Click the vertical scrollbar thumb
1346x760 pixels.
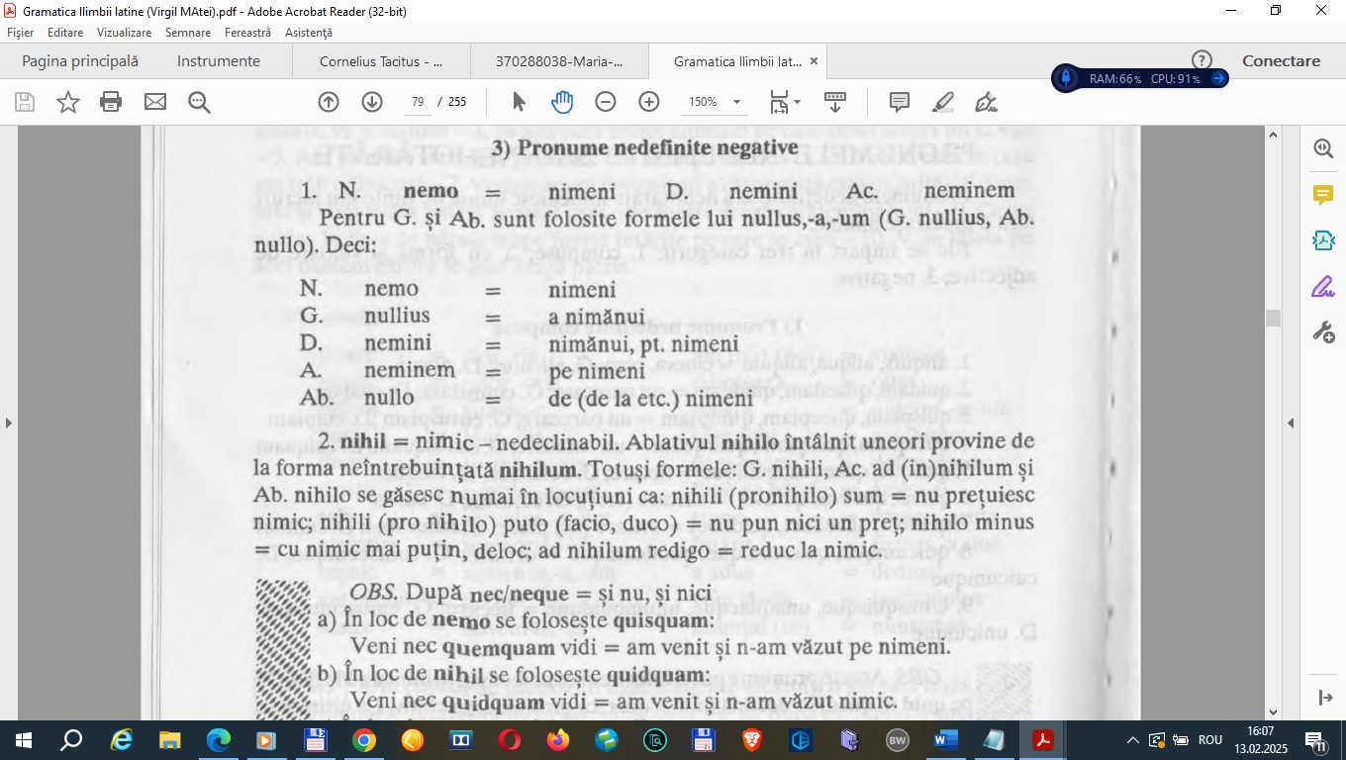point(1273,318)
